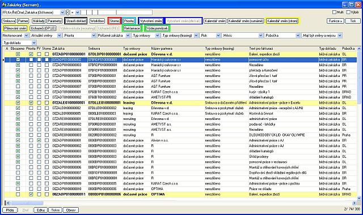Viewport: 363px width, 215px height.
Task: Click the first search value input field
Action: point(83,12)
